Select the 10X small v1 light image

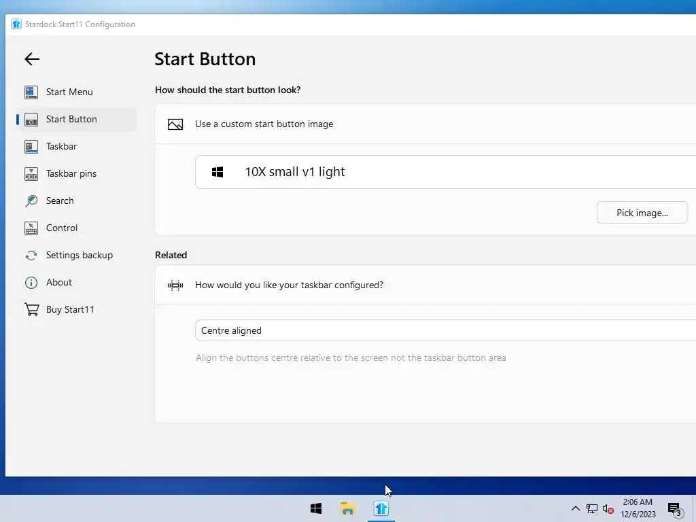(446, 172)
